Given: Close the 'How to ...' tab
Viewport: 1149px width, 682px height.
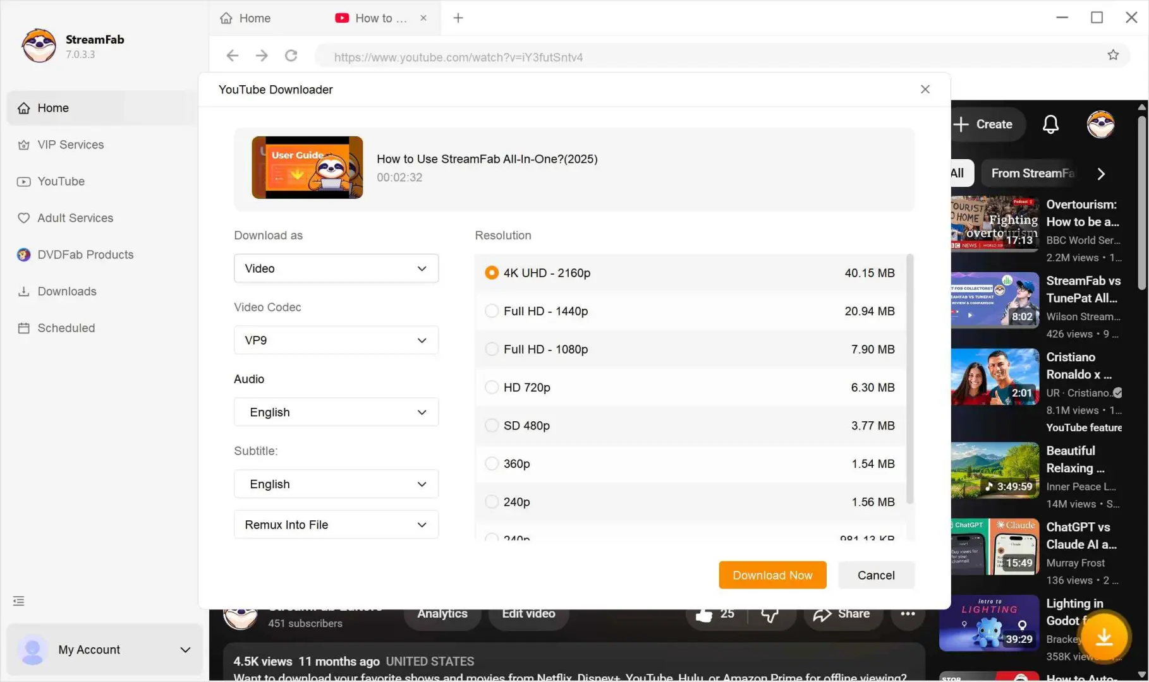Looking at the screenshot, I should [x=423, y=18].
